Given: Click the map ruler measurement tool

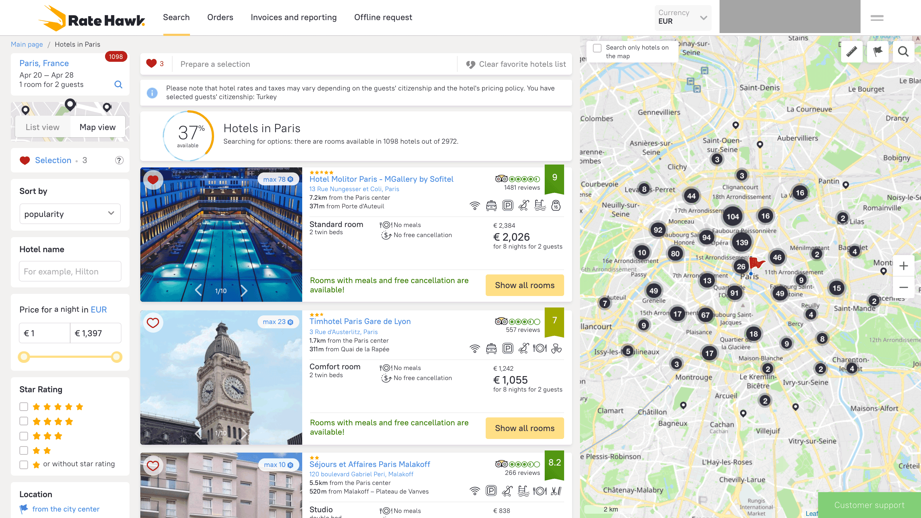Looking at the screenshot, I should tap(851, 52).
